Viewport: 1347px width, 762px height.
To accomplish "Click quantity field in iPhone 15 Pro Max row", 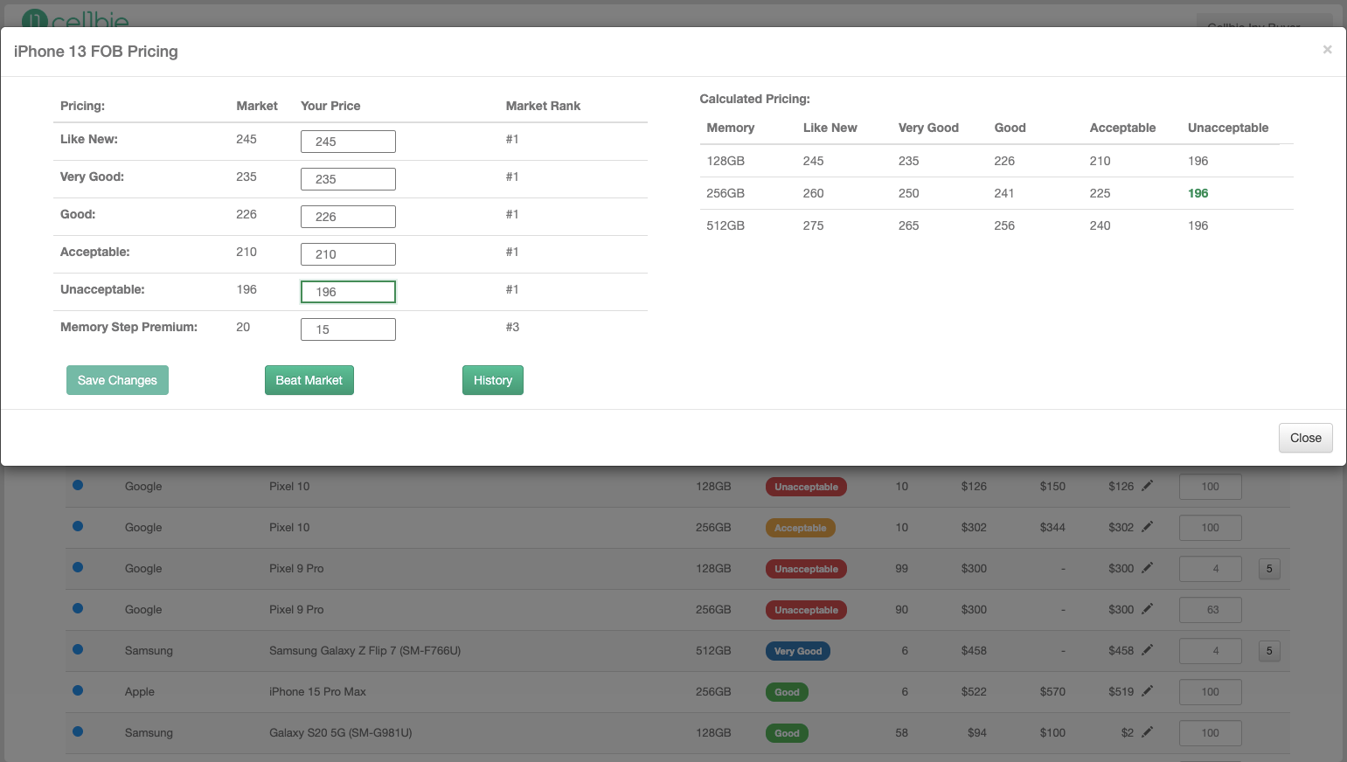I will 1211,692.
